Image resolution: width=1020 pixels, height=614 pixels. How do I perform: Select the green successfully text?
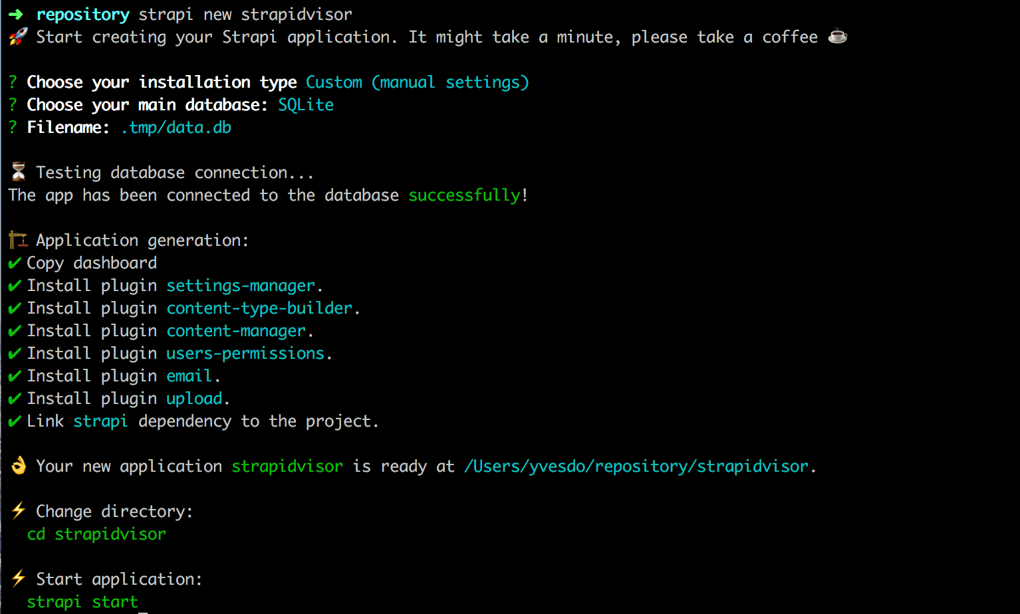(x=463, y=195)
